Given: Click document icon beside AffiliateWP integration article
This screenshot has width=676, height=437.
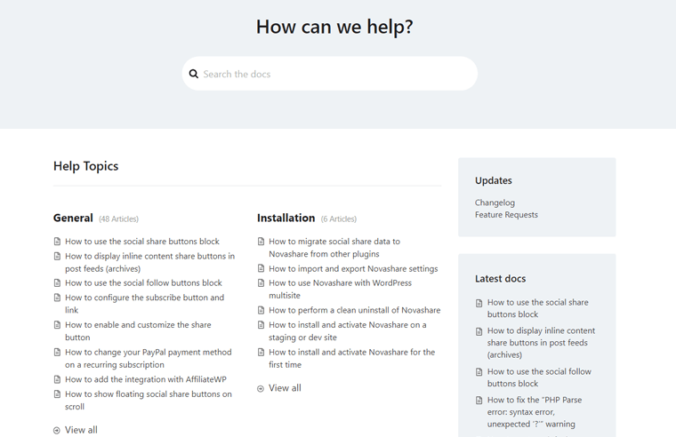Looking at the screenshot, I should point(57,379).
